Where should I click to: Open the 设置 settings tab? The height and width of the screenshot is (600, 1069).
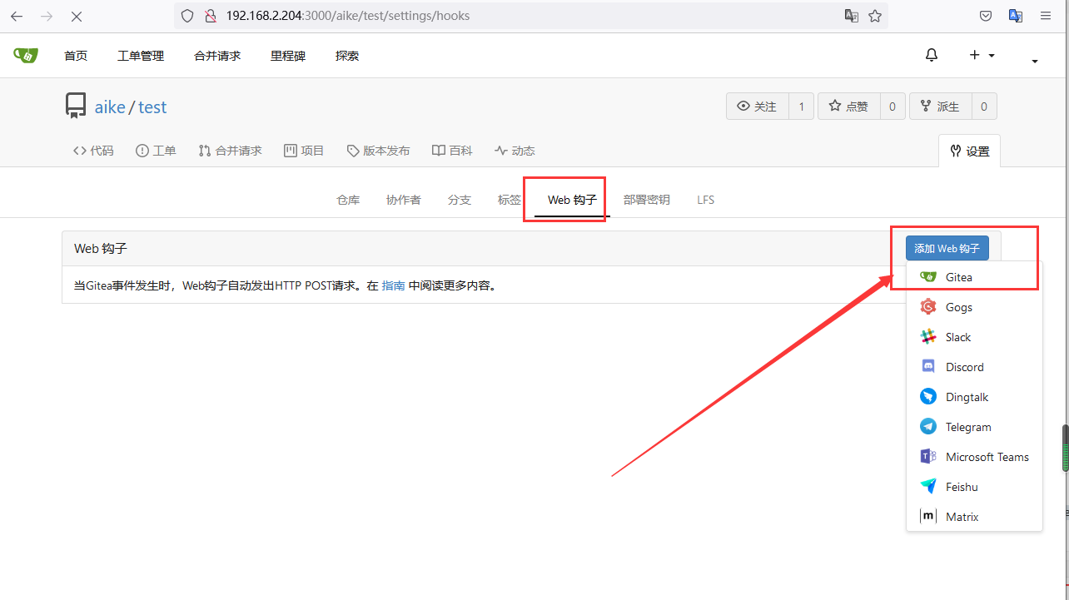969,151
